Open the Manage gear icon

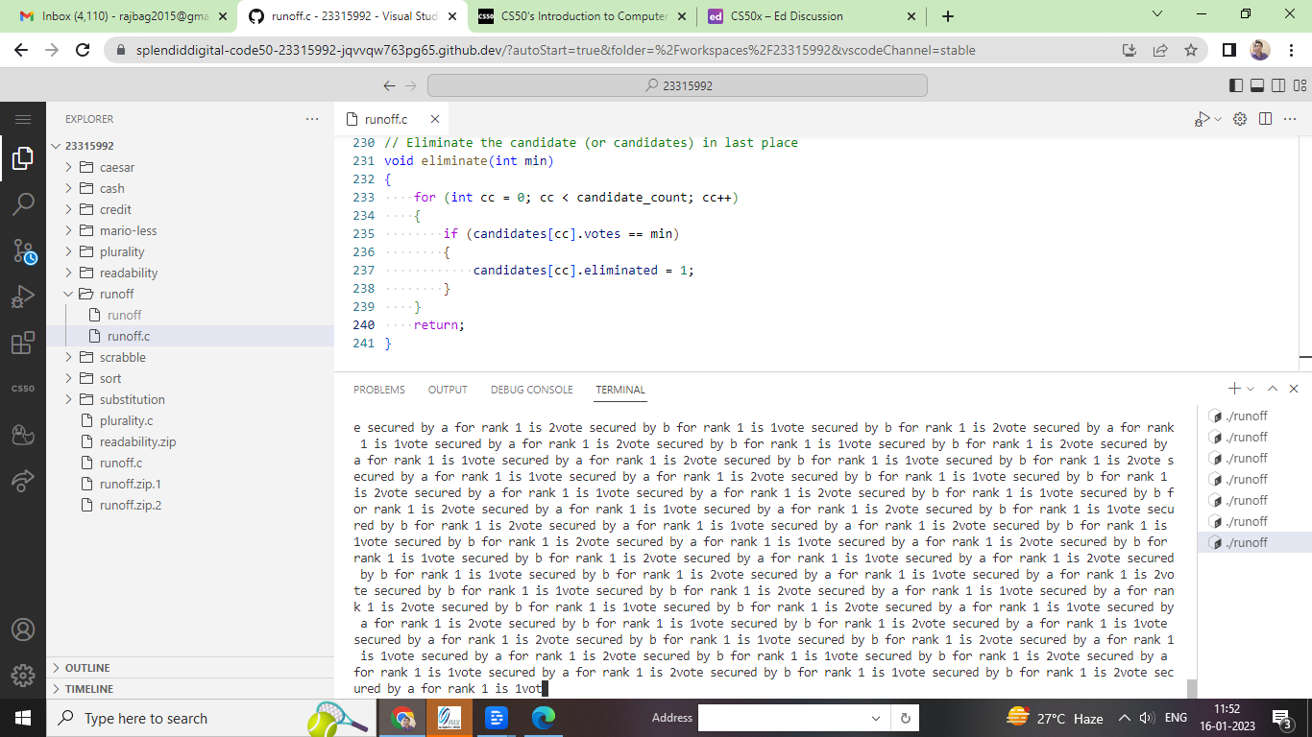pos(23,675)
